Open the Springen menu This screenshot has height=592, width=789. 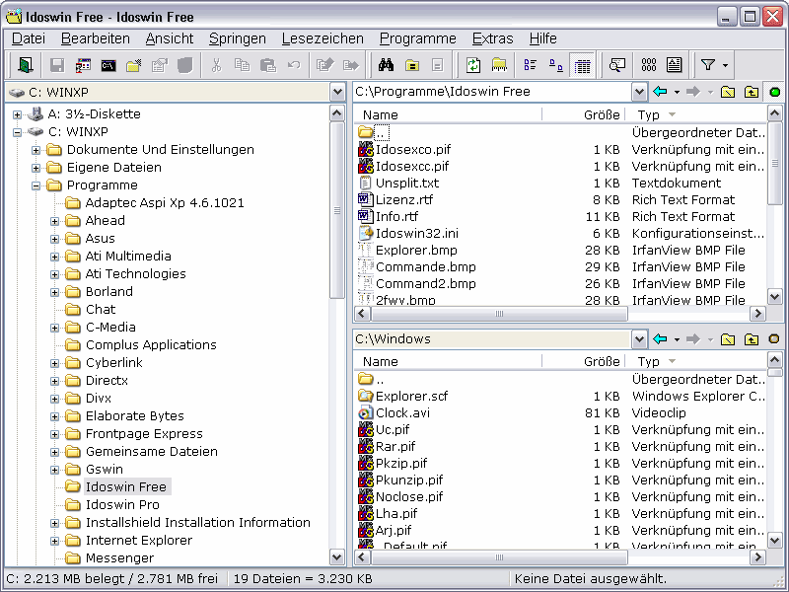(237, 38)
